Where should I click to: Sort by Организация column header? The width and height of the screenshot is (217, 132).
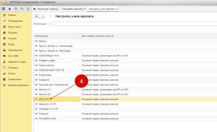pos(57,36)
